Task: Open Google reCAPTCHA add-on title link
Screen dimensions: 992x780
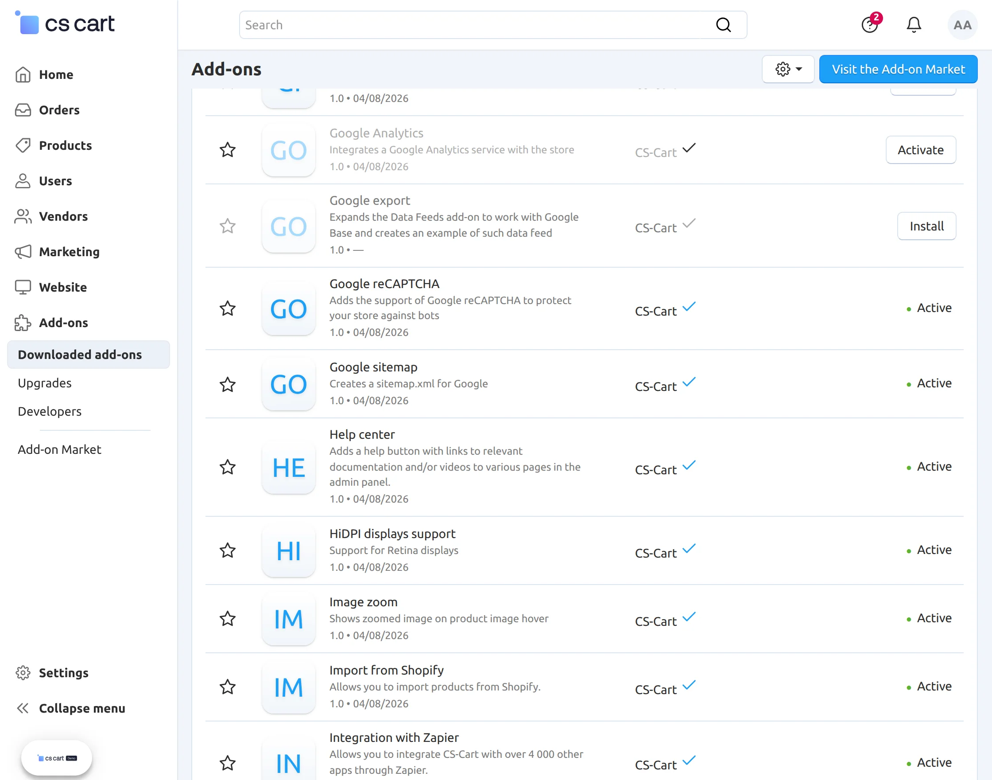Action: [384, 284]
